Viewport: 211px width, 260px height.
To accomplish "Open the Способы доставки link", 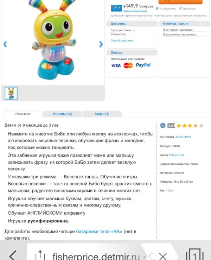I will pos(122,40).
